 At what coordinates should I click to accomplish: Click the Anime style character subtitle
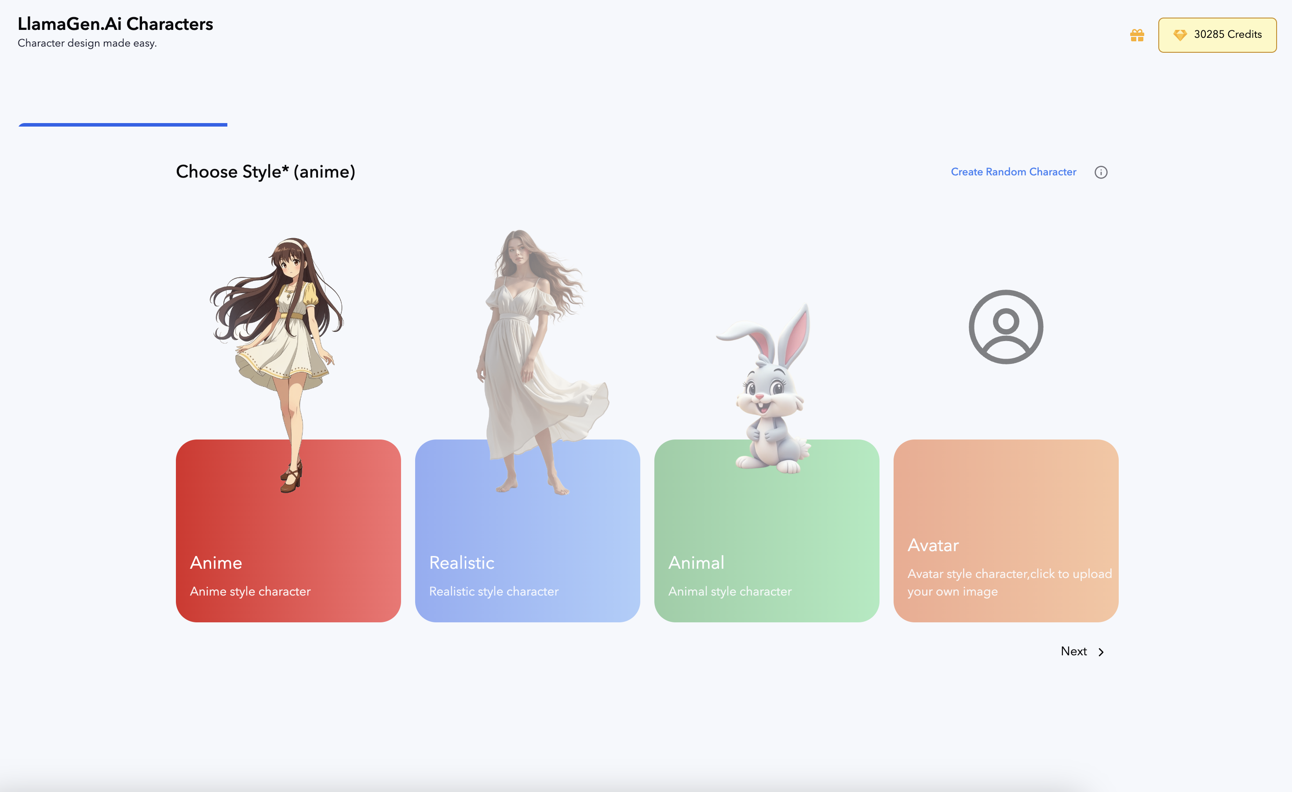[250, 591]
